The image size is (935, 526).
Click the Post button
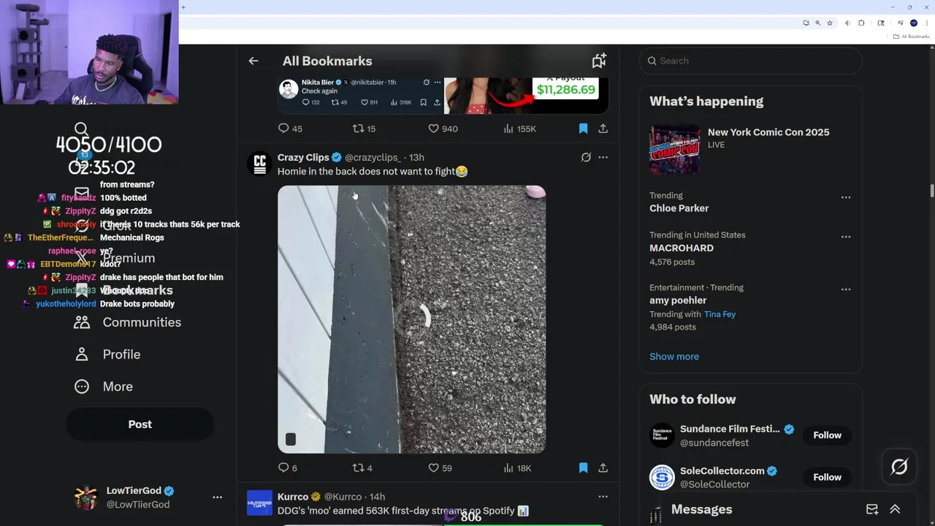[x=140, y=424]
